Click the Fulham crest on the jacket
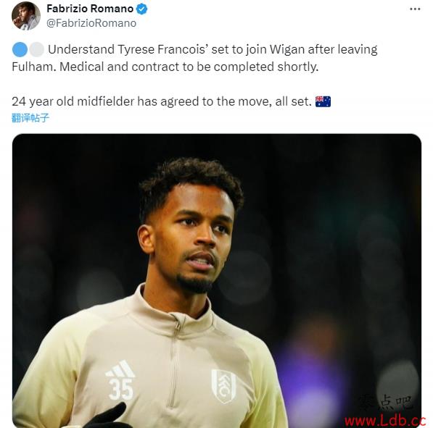Viewport: 433px width, 428px height. click(x=223, y=386)
